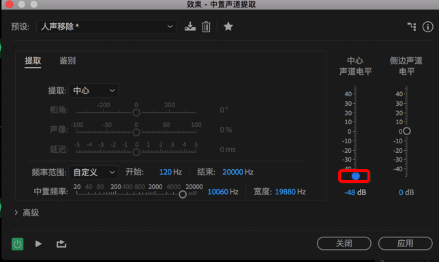Click the 0 ms delay value
Image resolution: width=439 pixels, height=262 pixels.
[x=228, y=149]
